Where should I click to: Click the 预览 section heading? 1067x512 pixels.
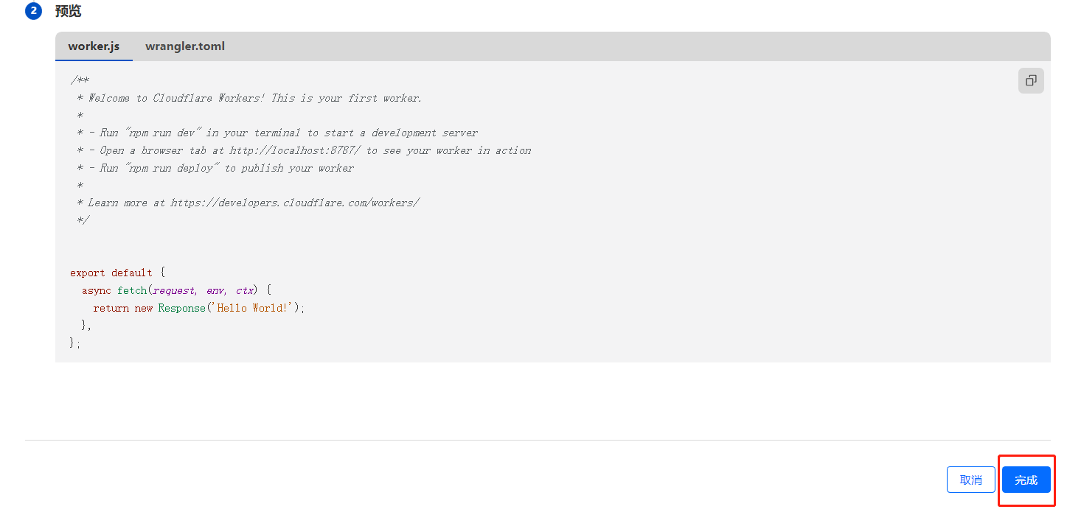pyautogui.click(x=68, y=11)
